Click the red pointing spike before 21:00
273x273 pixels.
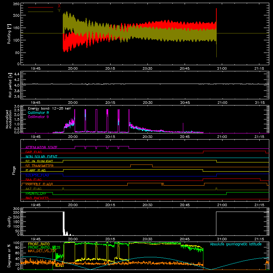tap(216, 15)
